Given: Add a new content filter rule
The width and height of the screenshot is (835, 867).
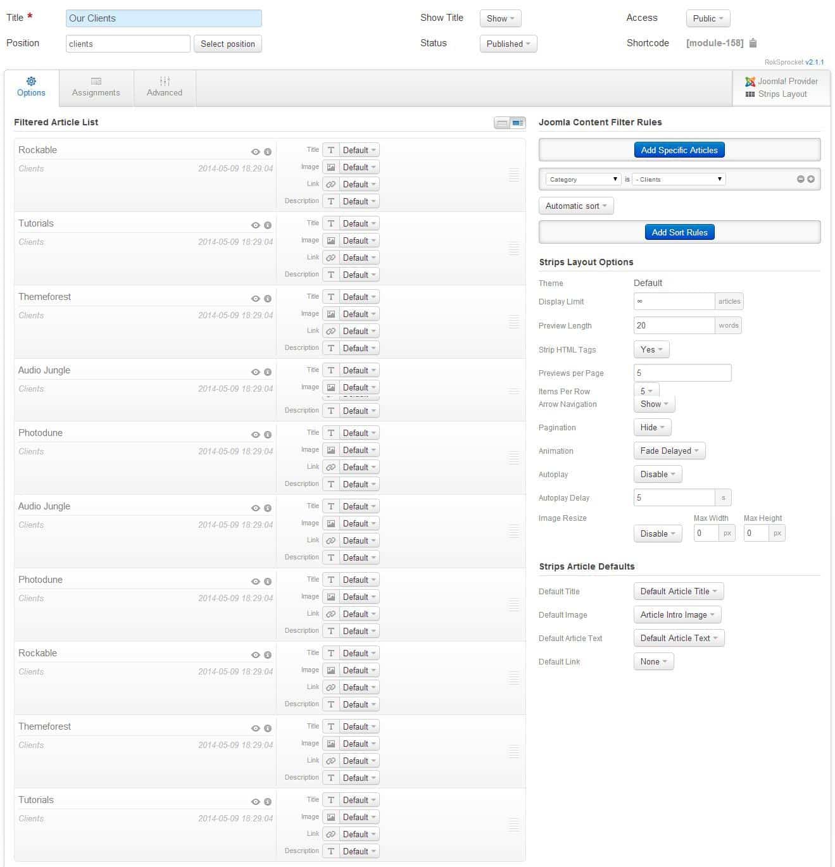Looking at the screenshot, I should [811, 179].
